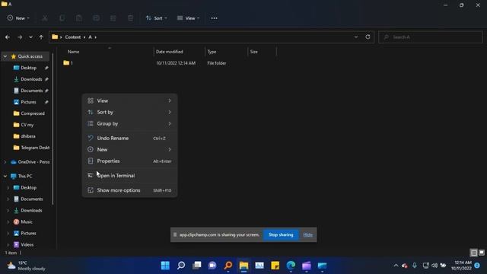
Task: Click the Paste clipboard icon
Action: 79,18
